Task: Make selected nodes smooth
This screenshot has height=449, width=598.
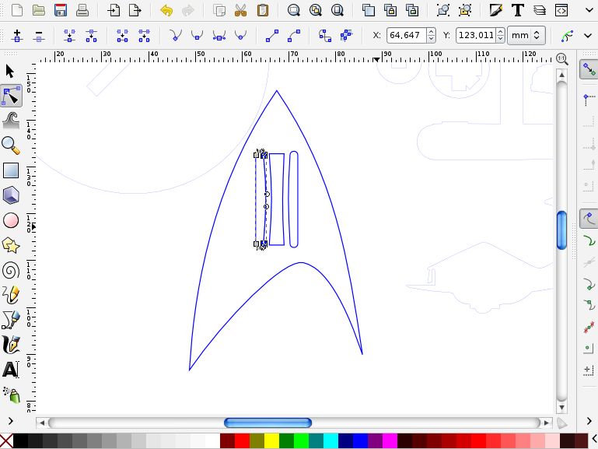Action: (197, 36)
